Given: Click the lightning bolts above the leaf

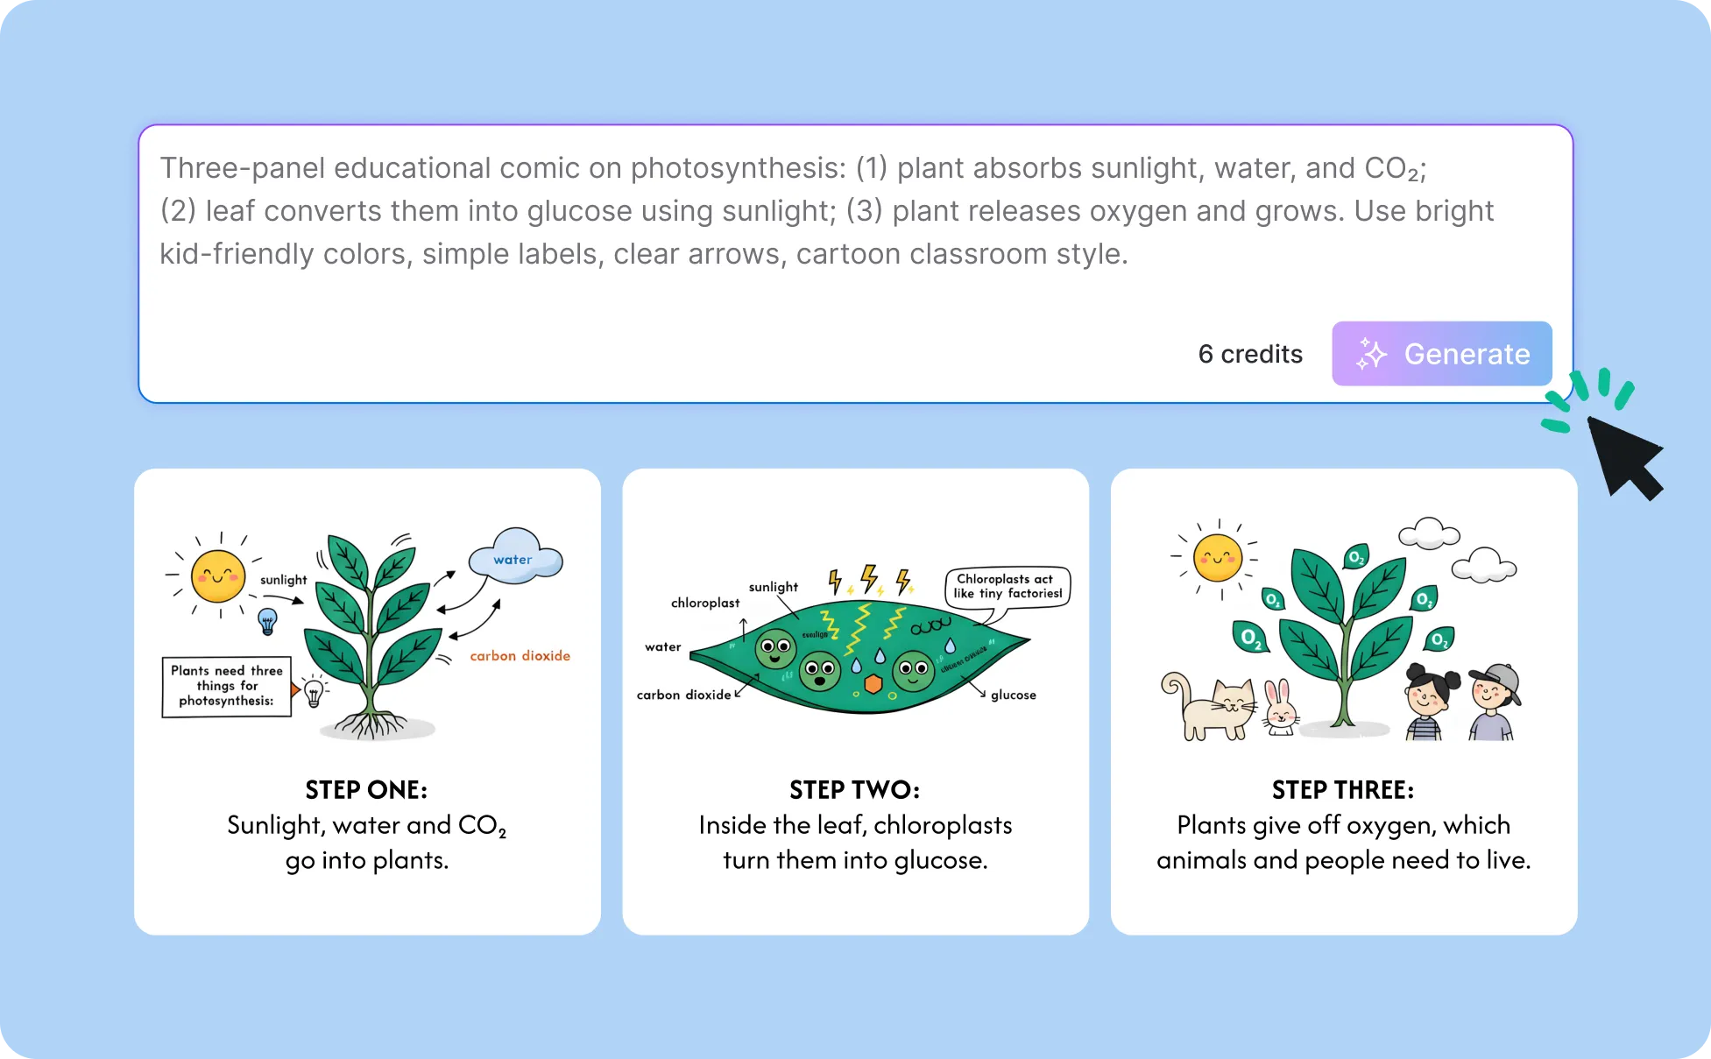Looking at the screenshot, I should pos(870,580).
